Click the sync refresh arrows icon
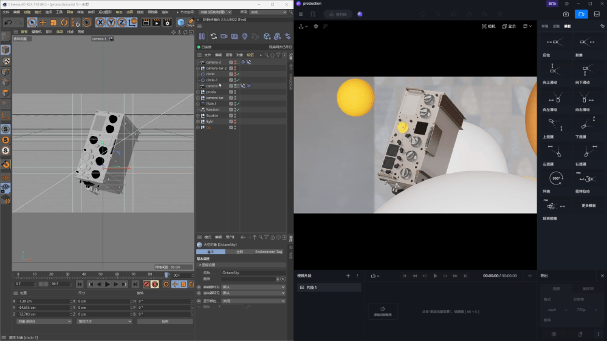 click(213, 36)
